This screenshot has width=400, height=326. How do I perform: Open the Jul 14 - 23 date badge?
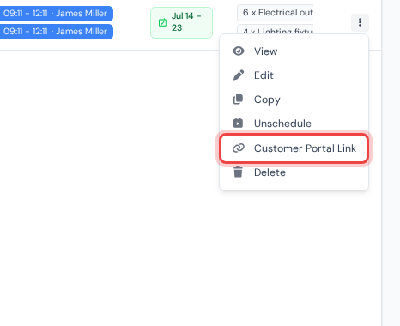[181, 22]
